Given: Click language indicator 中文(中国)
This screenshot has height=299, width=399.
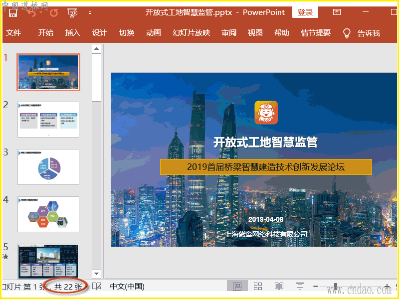Looking at the screenshot, I should point(127,287).
